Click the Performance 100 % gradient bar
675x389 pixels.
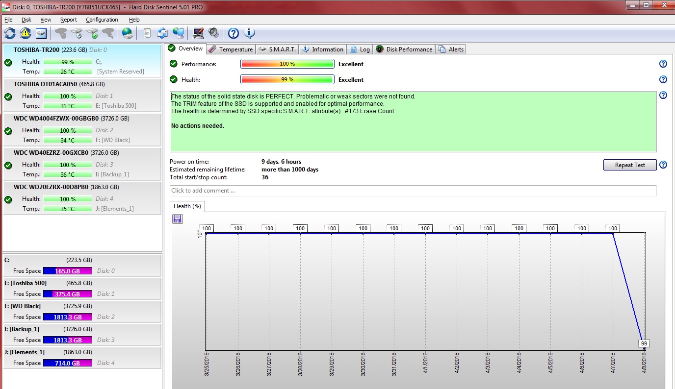(287, 64)
